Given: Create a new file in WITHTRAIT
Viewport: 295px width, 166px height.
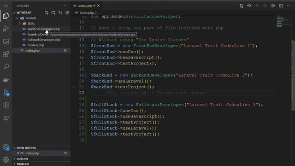Looking at the screenshot, I should (46, 12).
